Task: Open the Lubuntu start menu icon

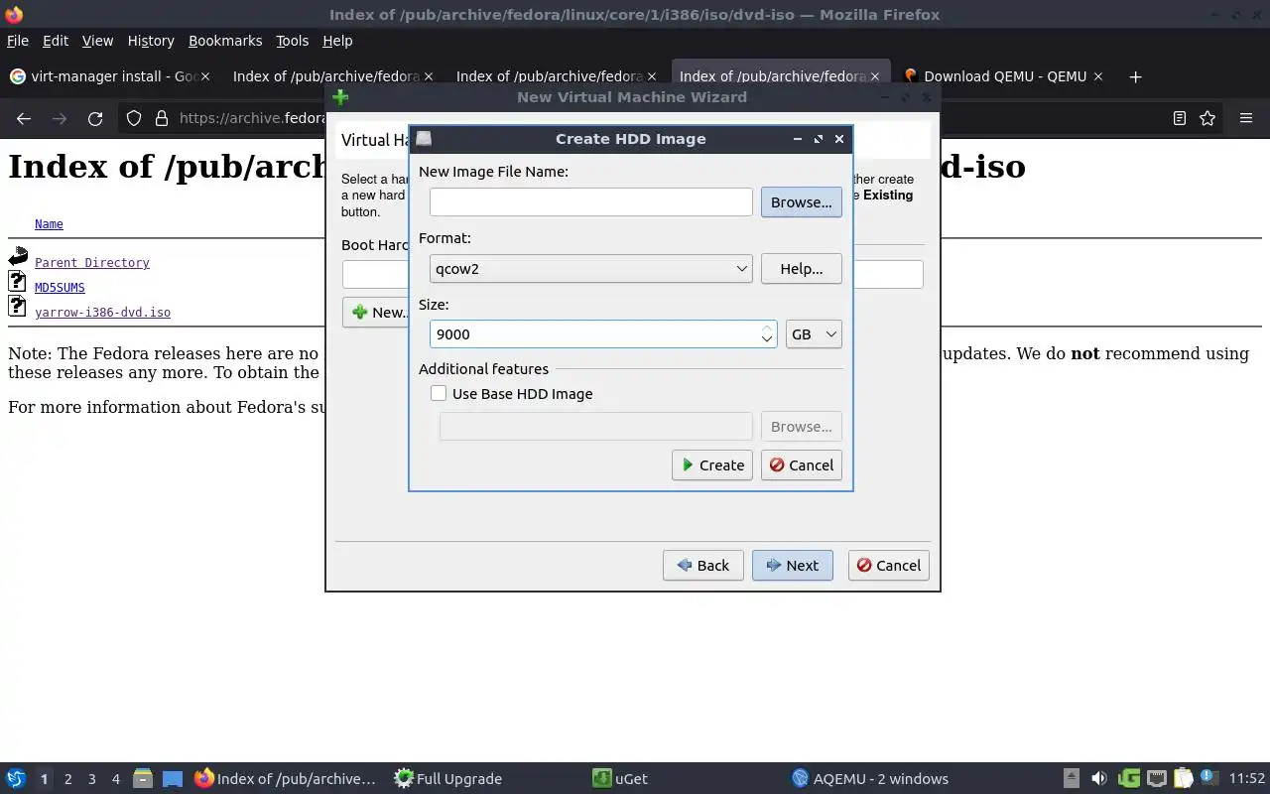Action: [16, 779]
